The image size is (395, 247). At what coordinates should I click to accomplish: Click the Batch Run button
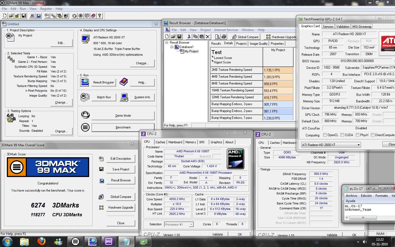point(104,97)
